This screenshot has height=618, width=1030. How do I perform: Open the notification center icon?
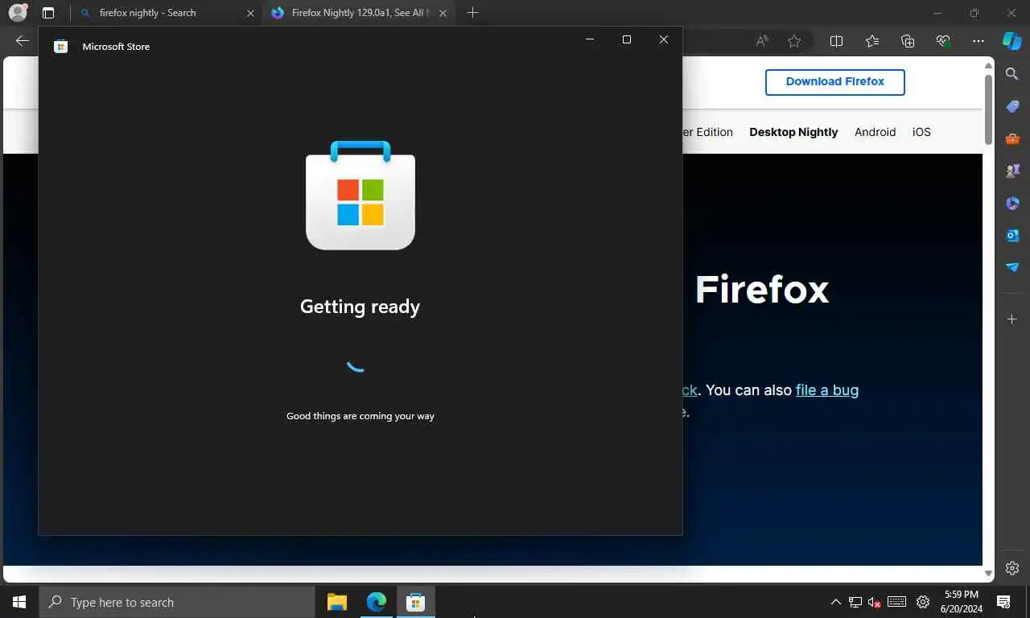pyautogui.click(x=1003, y=602)
